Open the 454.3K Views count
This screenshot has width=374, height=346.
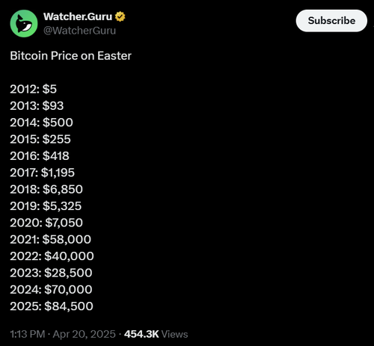(156, 334)
